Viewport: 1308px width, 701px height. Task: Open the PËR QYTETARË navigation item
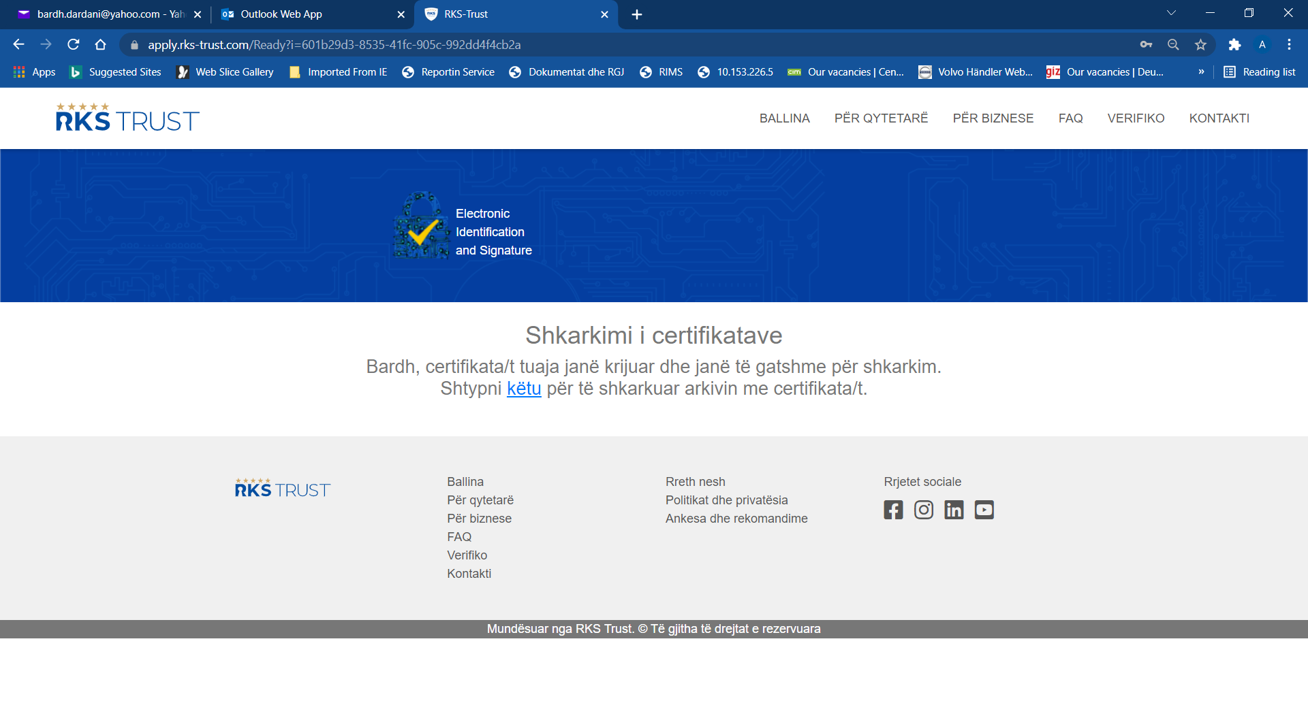(881, 118)
